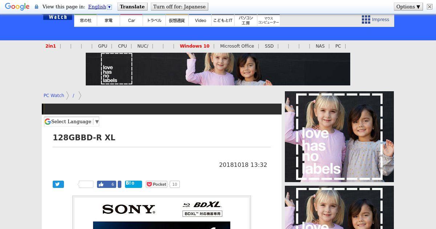Open the Video tab
436x229 pixels.
(x=200, y=20)
